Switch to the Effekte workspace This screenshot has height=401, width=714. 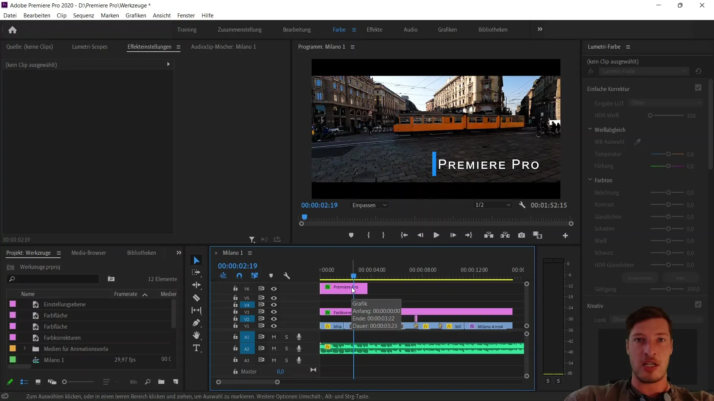click(374, 30)
